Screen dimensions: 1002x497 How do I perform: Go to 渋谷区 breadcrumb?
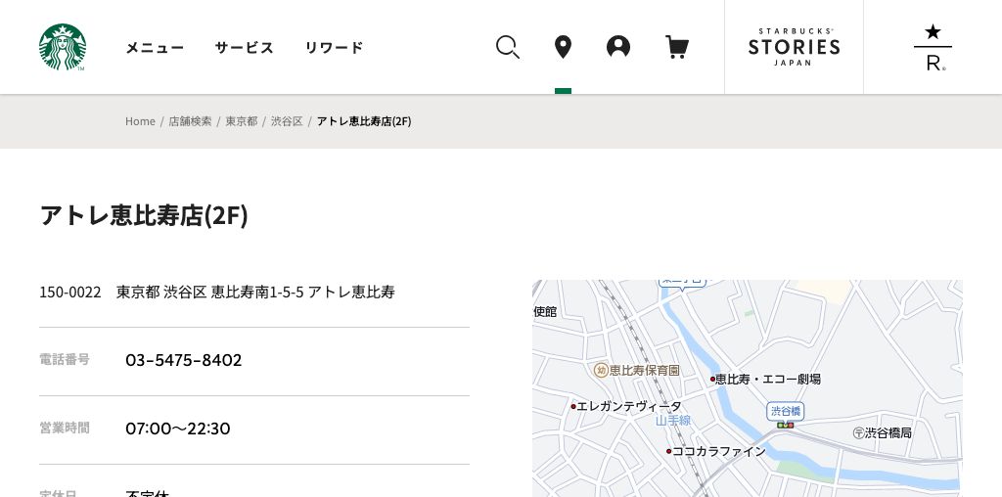[x=287, y=121]
